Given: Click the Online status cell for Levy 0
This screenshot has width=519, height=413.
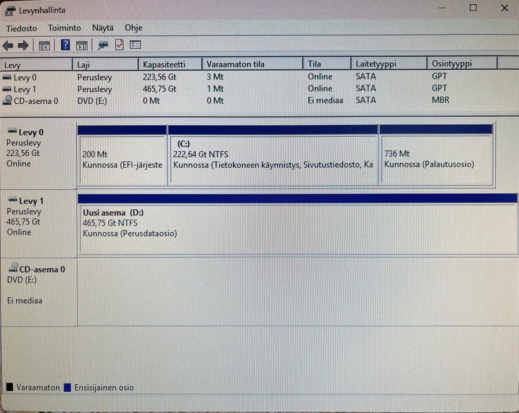Looking at the screenshot, I should coord(320,76).
